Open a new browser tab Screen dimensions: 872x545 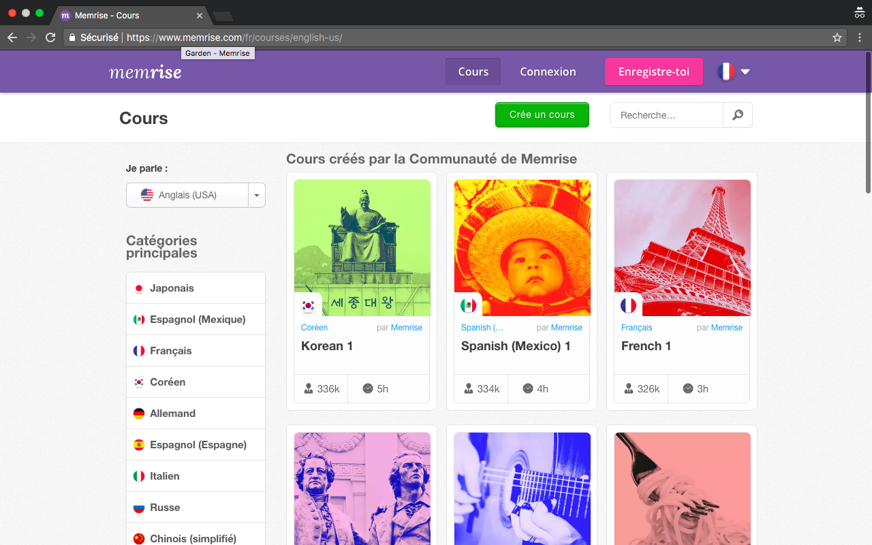[223, 16]
